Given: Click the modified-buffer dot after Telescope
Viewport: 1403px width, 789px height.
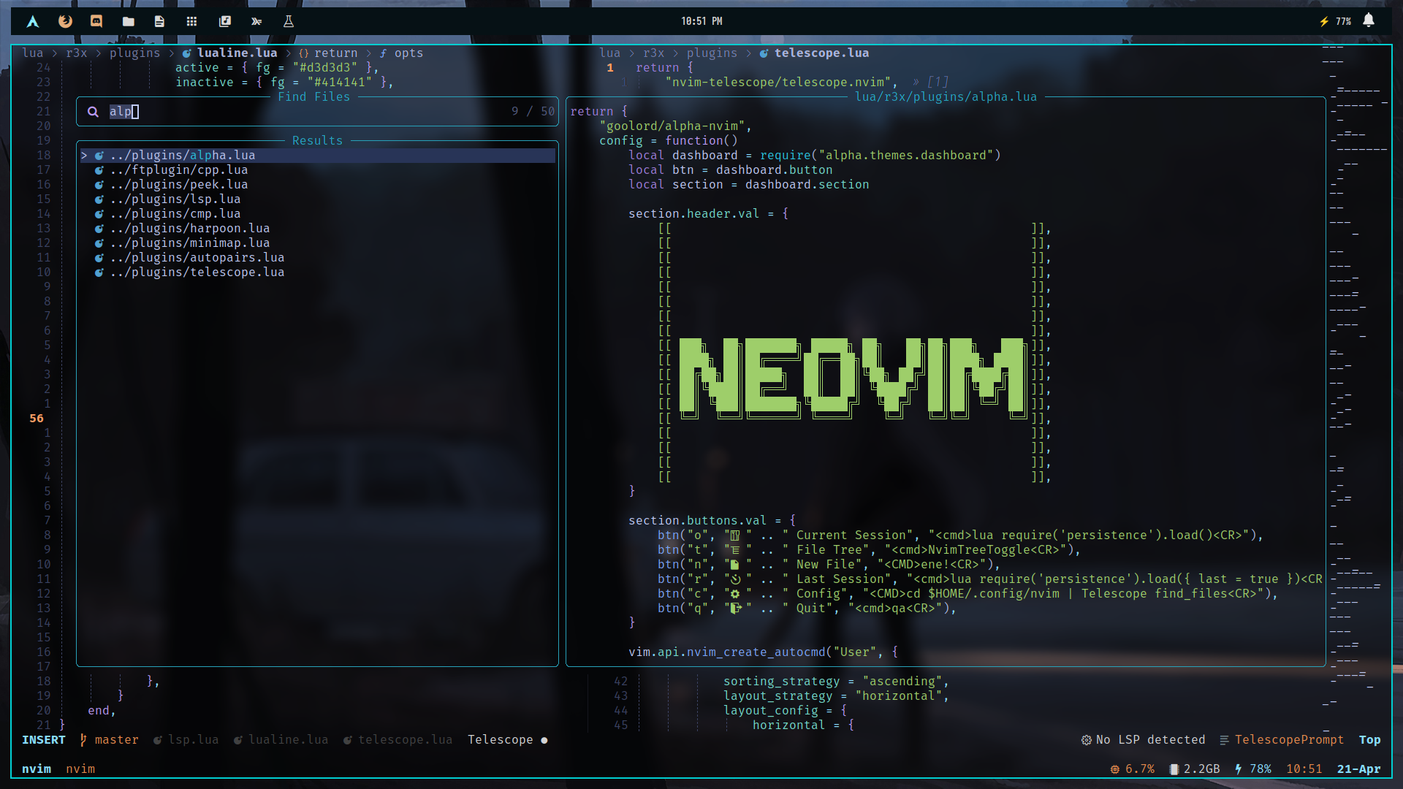Looking at the screenshot, I should (x=544, y=740).
